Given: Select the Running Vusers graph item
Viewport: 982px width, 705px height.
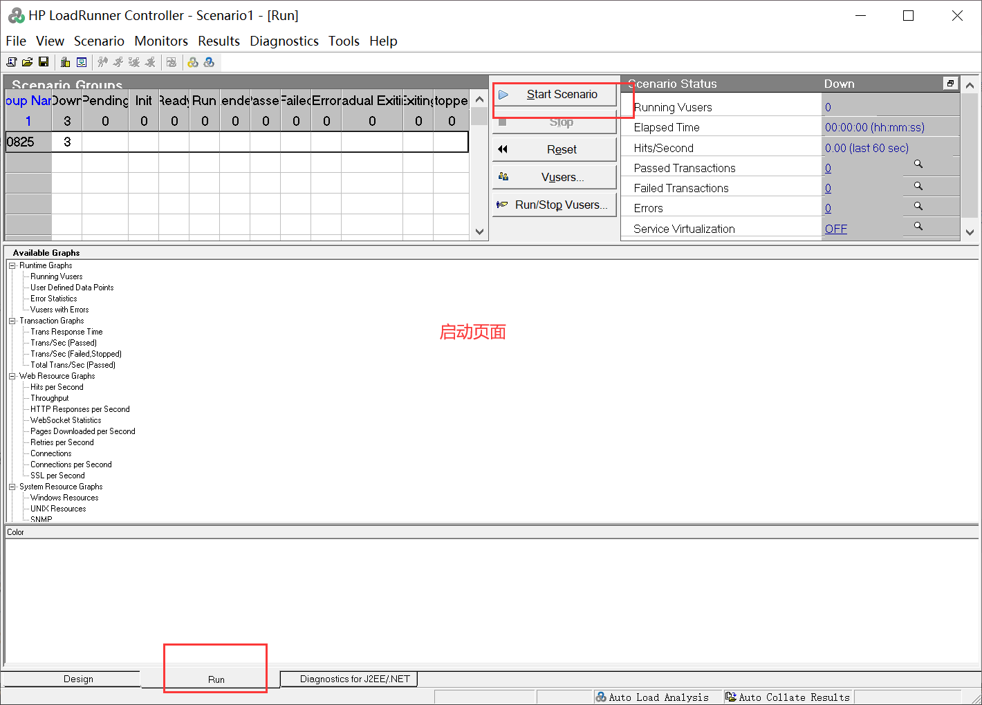Looking at the screenshot, I should tap(56, 276).
